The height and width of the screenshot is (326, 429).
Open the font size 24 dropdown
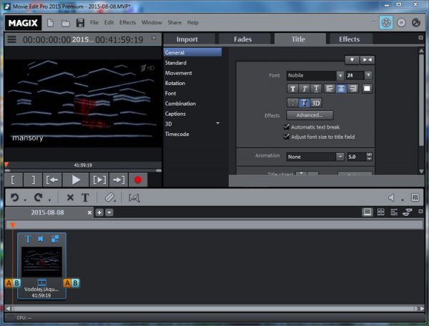tap(368, 75)
